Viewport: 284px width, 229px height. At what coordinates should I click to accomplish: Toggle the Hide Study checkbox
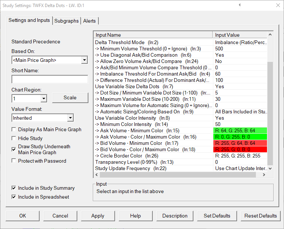14,138
